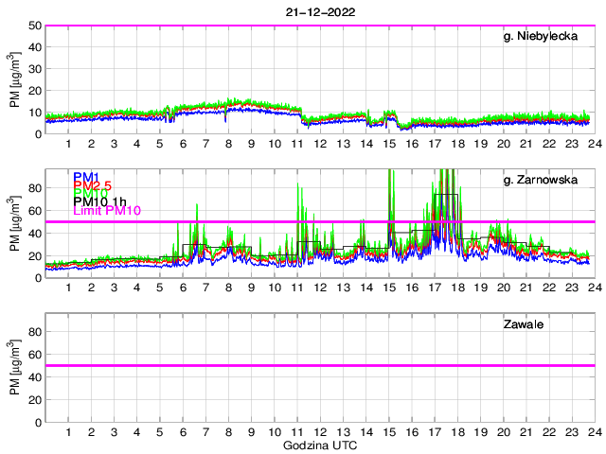Select the PM1 legend entry
Viewport: 606px width, 454px height.
coord(85,177)
